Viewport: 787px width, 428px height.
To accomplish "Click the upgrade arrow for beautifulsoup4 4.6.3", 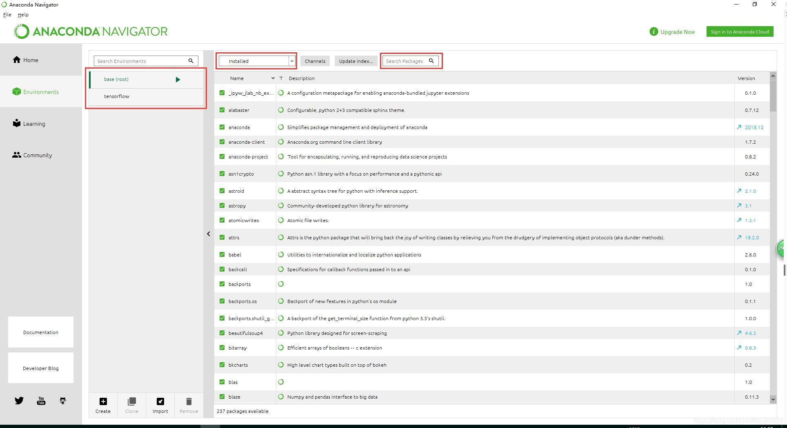I will pos(739,333).
